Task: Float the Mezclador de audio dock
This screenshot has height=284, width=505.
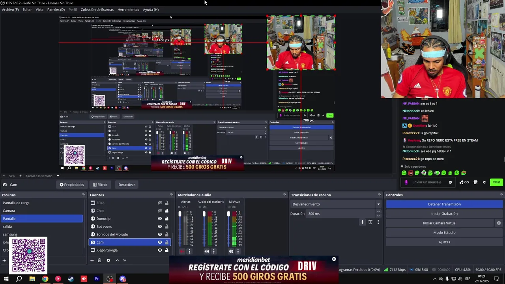Action: click(x=285, y=195)
